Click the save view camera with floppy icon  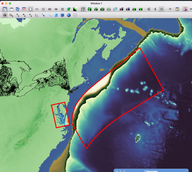(x=128, y=9)
